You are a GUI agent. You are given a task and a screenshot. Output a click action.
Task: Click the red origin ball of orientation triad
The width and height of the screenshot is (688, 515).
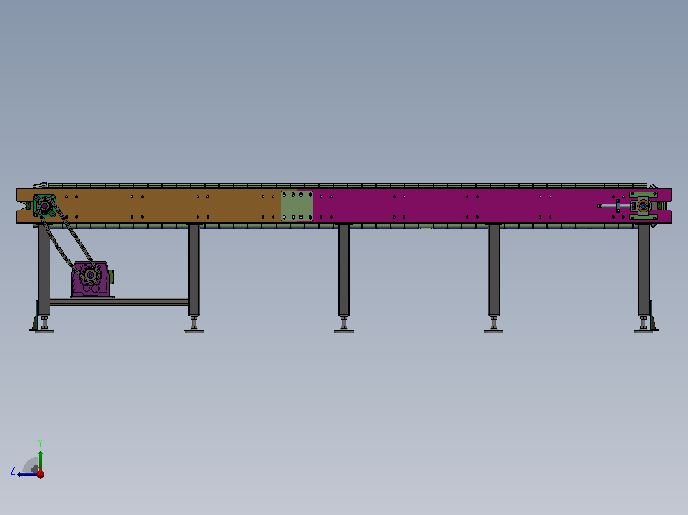[40, 474]
